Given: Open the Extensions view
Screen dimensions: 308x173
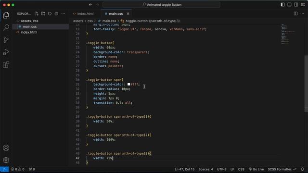Looking at the screenshot, I should [6, 64].
